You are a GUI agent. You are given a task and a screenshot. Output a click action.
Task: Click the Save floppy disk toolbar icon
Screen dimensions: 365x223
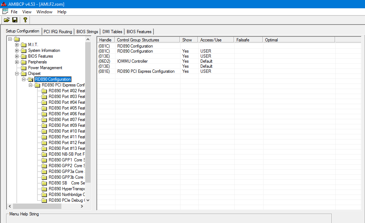pyautogui.click(x=15, y=20)
